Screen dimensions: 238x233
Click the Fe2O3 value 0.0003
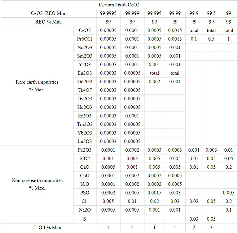click(x=154, y=150)
